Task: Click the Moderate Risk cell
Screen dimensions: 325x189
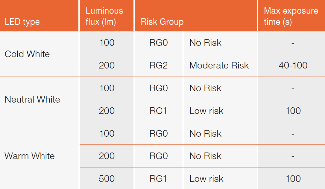Action: pyautogui.click(x=219, y=65)
